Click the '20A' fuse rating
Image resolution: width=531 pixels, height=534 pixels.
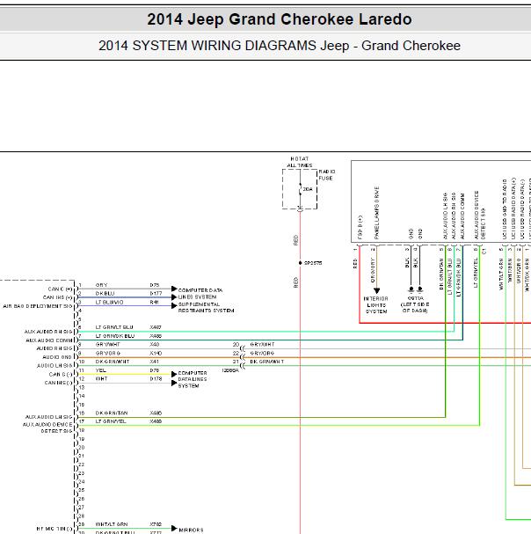308,189
